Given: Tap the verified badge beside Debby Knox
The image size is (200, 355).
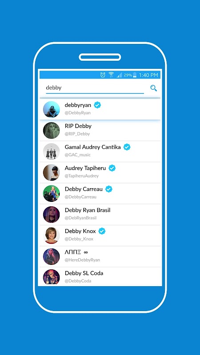Looking at the screenshot, I should click(x=102, y=231).
